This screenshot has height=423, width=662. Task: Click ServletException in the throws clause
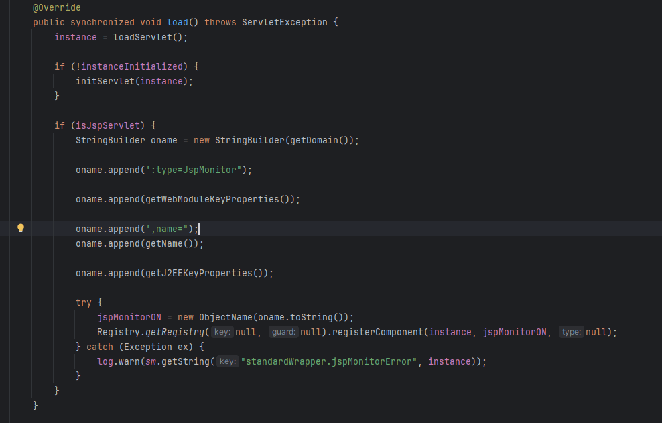[x=285, y=22]
